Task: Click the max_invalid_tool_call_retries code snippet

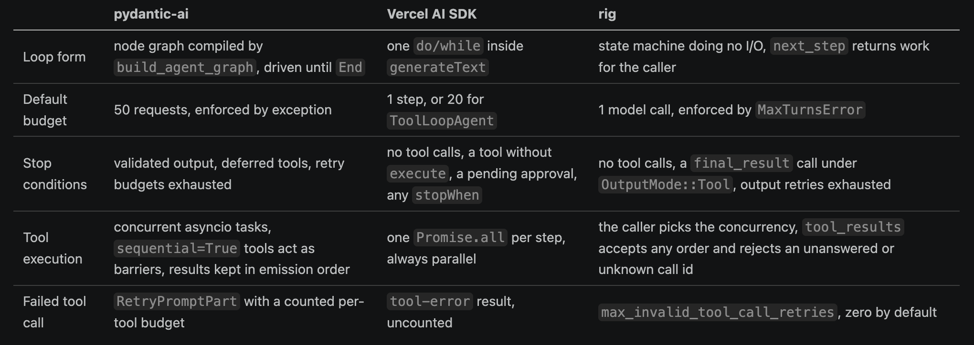Action: [x=718, y=312]
